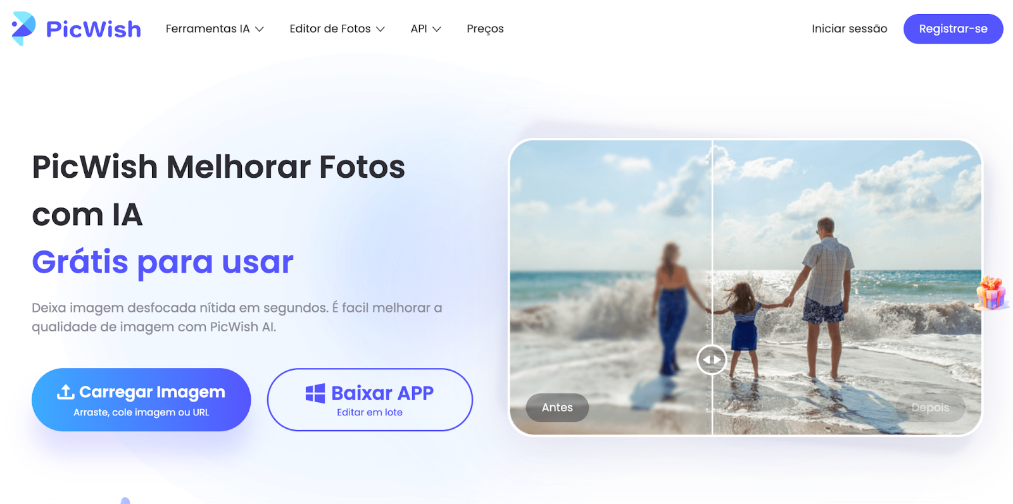
Task: Click the Editor de Fotos menu label
Action: [x=330, y=28]
